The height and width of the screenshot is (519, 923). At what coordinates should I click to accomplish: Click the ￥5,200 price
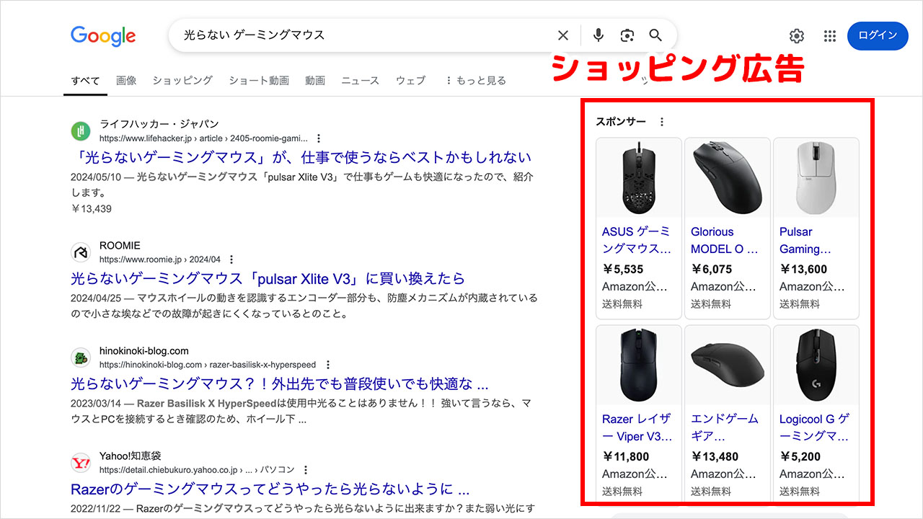pos(800,456)
